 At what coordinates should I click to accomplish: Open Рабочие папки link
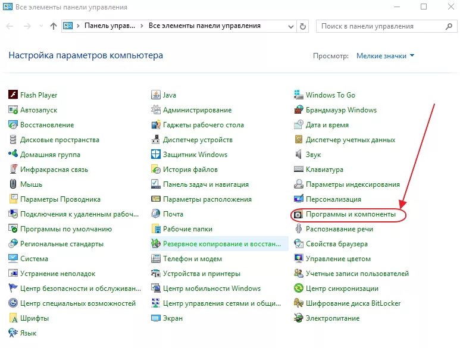point(187,229)
